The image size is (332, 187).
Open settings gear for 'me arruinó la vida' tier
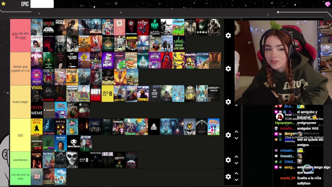(228, 177)
